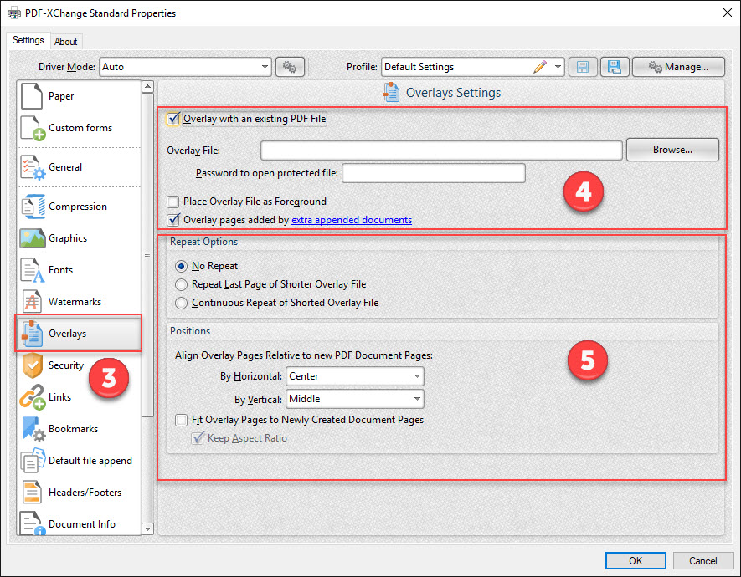Click the Overlay File path field
This screenshot has height=577, width=741.
click(441, 151)
